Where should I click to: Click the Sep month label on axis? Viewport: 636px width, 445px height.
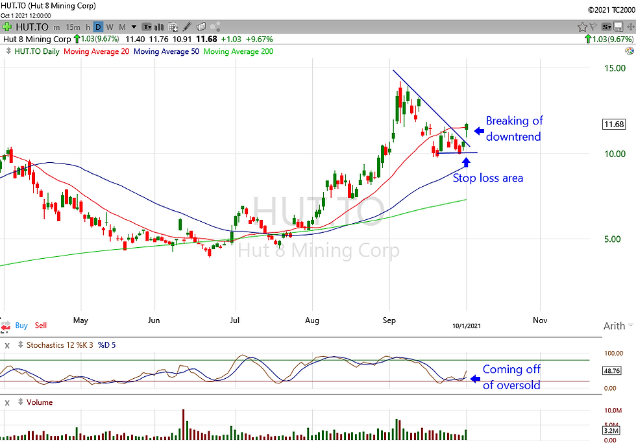click(389, 320)
